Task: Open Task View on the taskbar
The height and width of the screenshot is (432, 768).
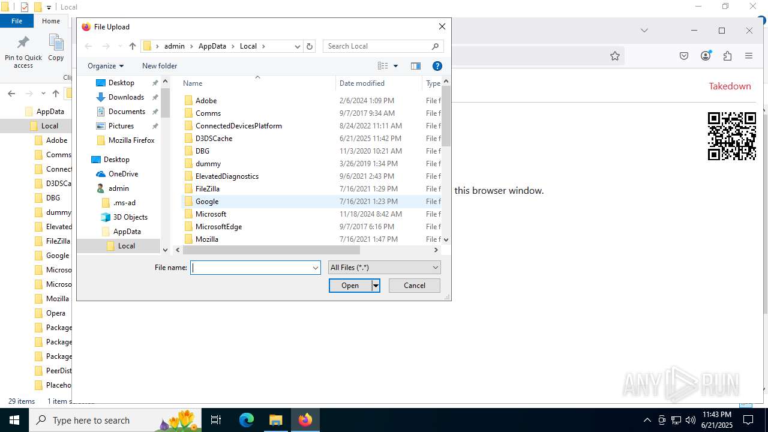Action: [x=216, y=420]
